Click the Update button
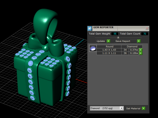 click(101, 41)
